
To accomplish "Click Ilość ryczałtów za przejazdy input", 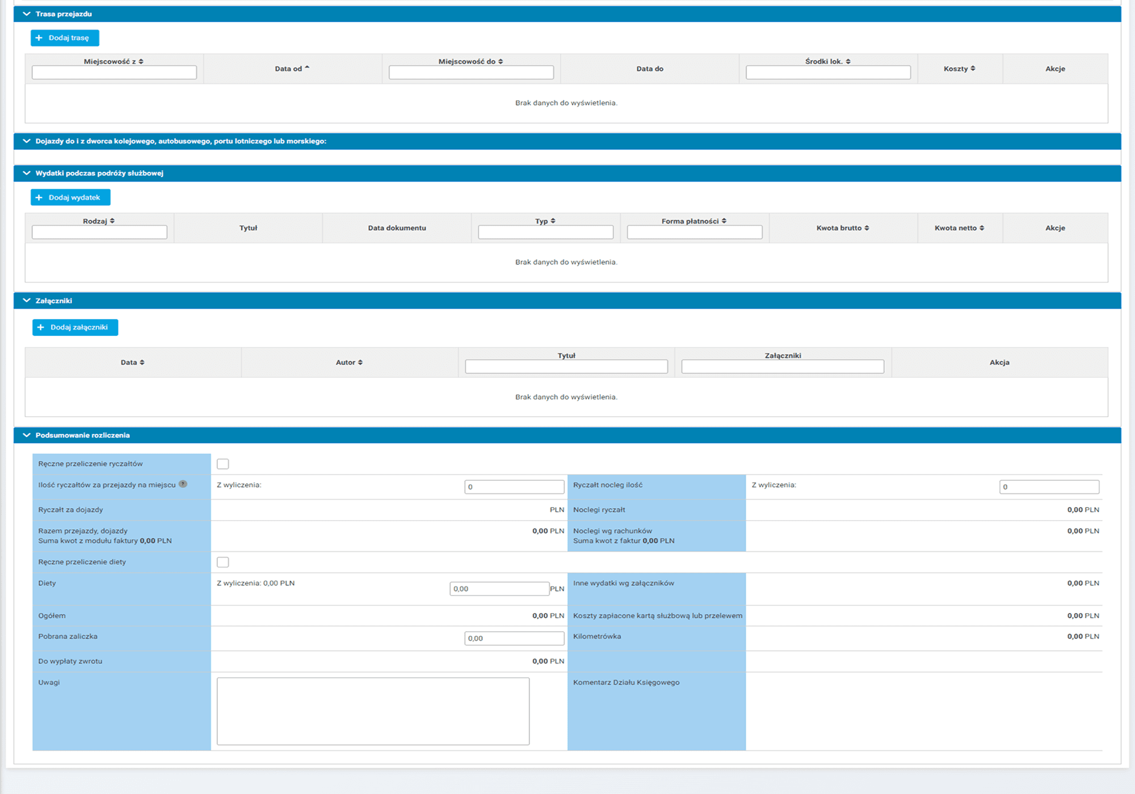I will pos(514,487).
